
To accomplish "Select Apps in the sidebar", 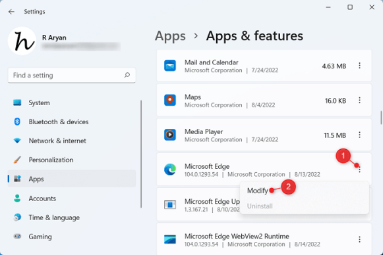I will 72,179.
